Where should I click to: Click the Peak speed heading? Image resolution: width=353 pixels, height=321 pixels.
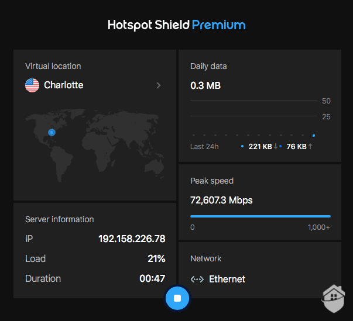pos(212,181)
